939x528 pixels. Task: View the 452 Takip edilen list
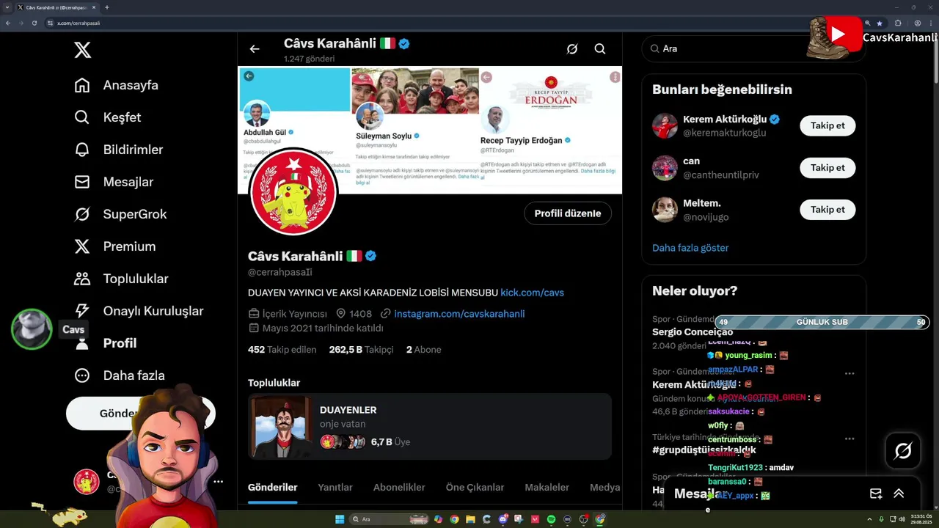282,350
